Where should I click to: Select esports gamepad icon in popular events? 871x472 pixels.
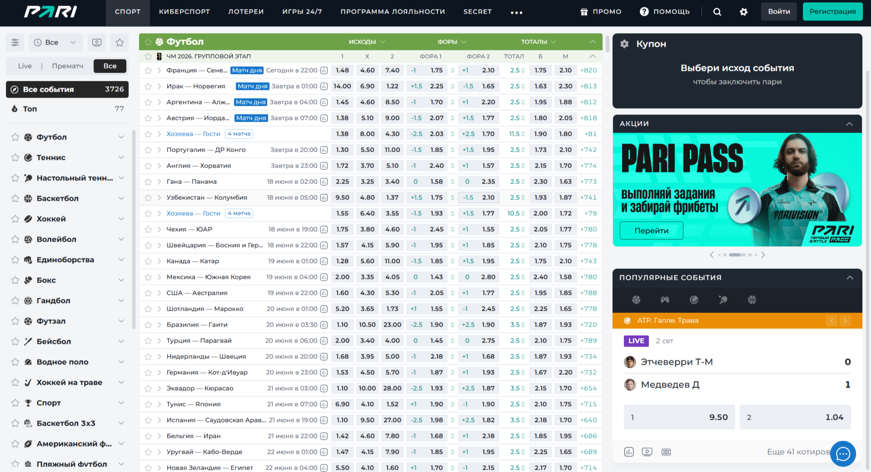point(665,300)
